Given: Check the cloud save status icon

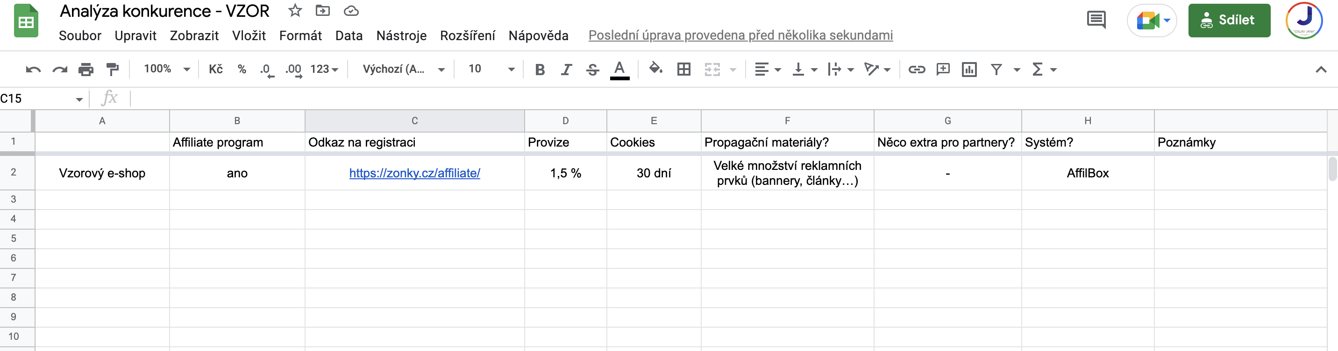Looking at the screenshot, I should pyautogui.click(x=351, y=10).
